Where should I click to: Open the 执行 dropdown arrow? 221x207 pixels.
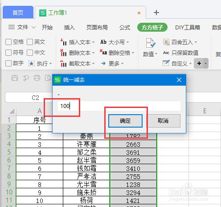[x=50, y=63]
